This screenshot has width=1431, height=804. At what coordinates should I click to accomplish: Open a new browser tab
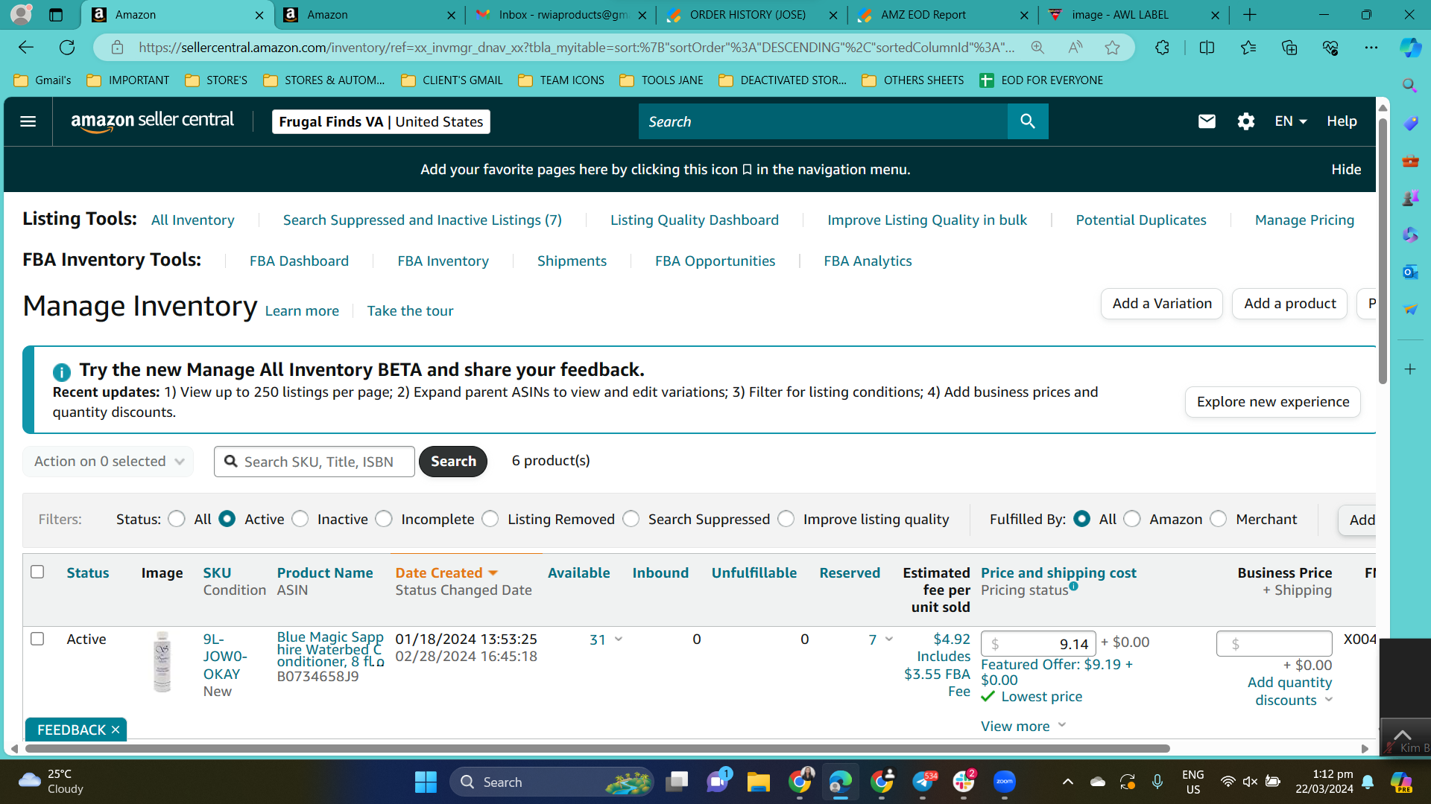coord(1250,15)
